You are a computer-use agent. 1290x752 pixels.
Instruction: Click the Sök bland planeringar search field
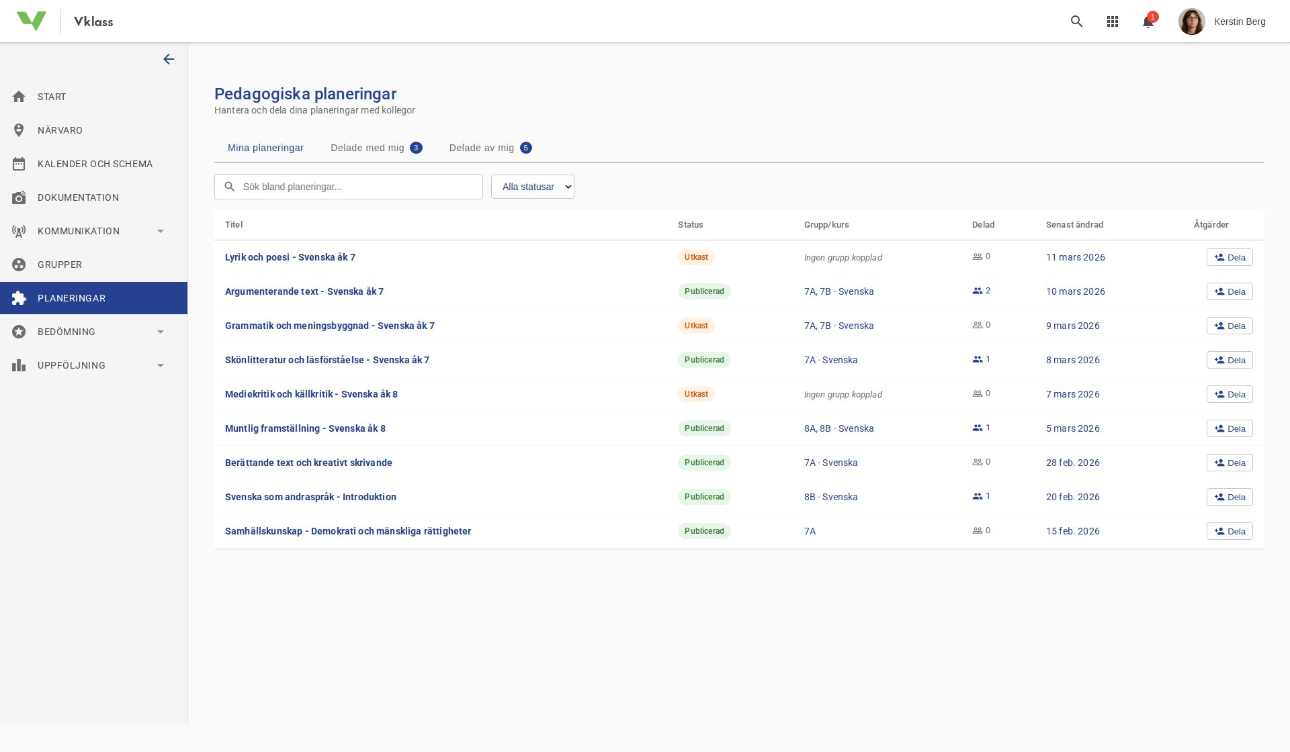click(x=349, y=186)
